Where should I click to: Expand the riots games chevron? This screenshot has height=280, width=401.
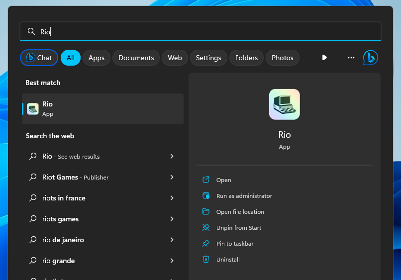click(172, 219)
